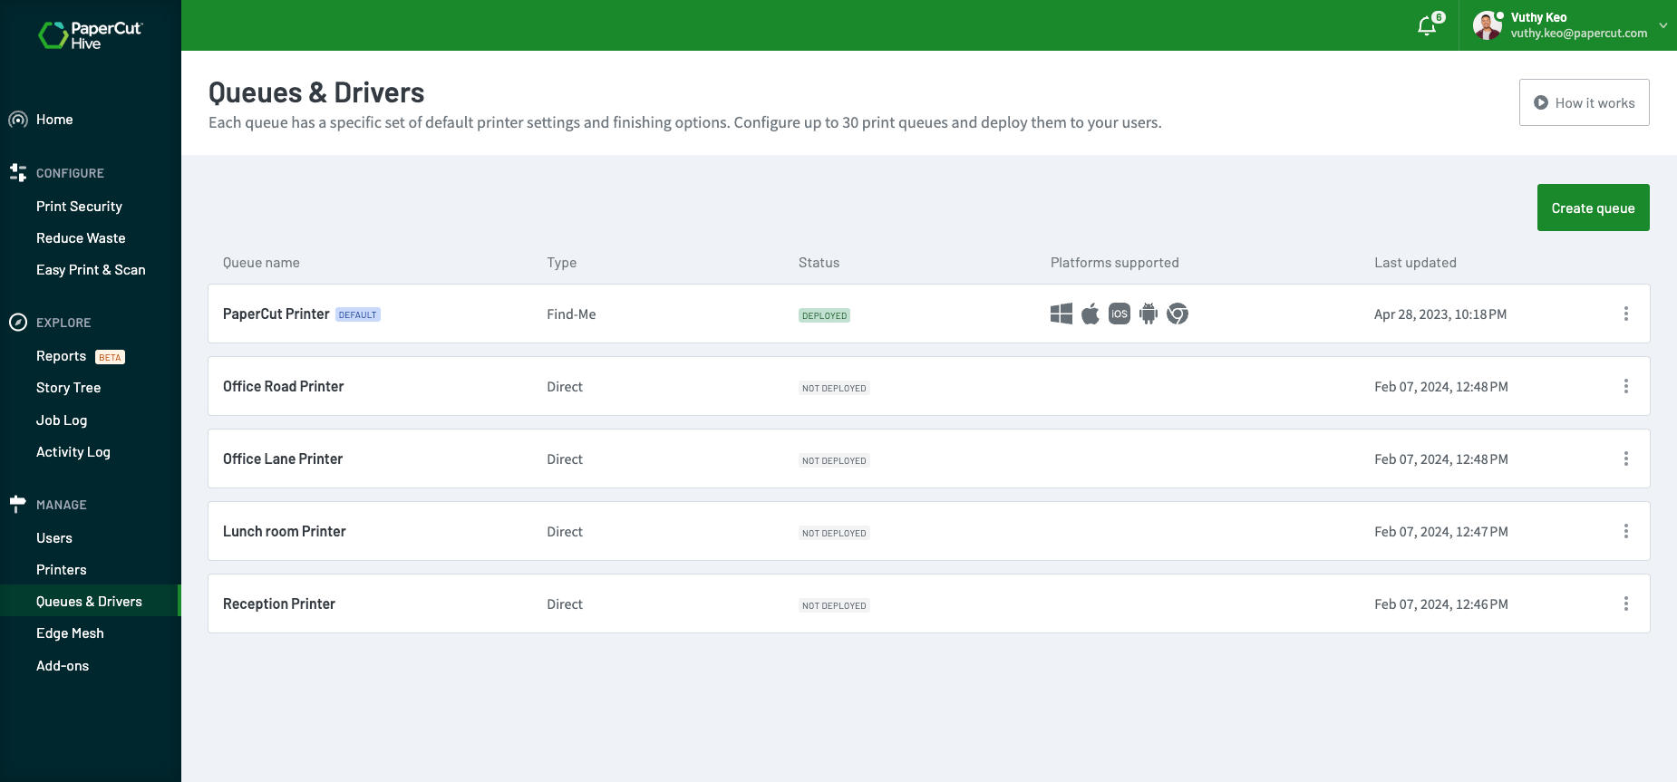Open Add-ons page
Screen dimensions: 1677x782
click(x=63, y=666)
